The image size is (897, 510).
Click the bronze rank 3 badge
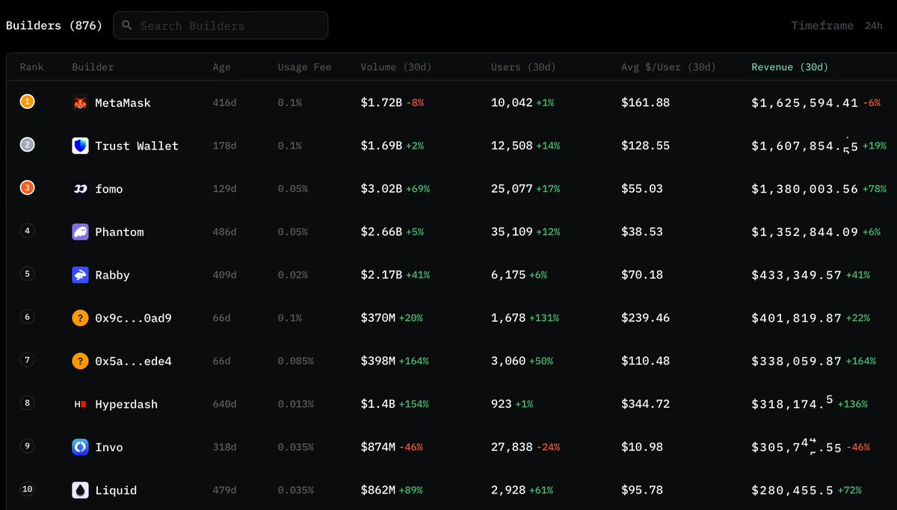28,188
